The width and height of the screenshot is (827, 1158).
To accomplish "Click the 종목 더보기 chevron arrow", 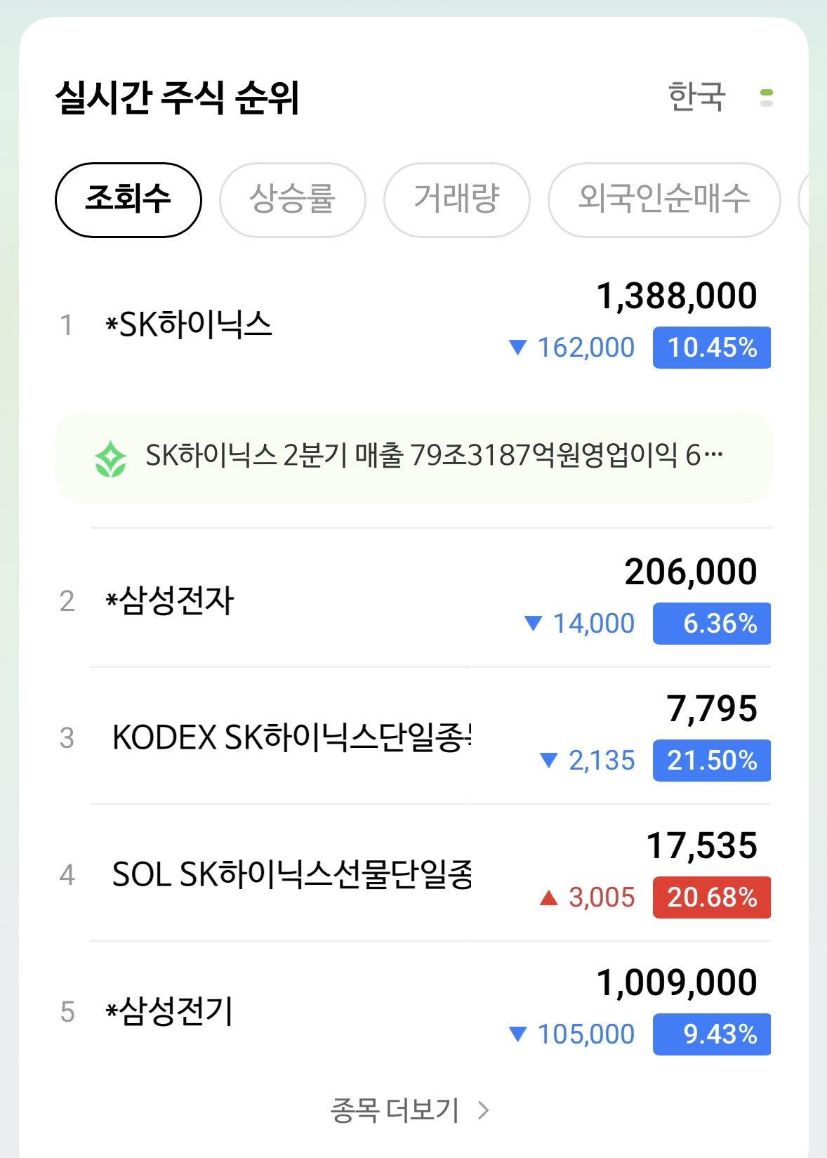I will (x=483, y=1110).
